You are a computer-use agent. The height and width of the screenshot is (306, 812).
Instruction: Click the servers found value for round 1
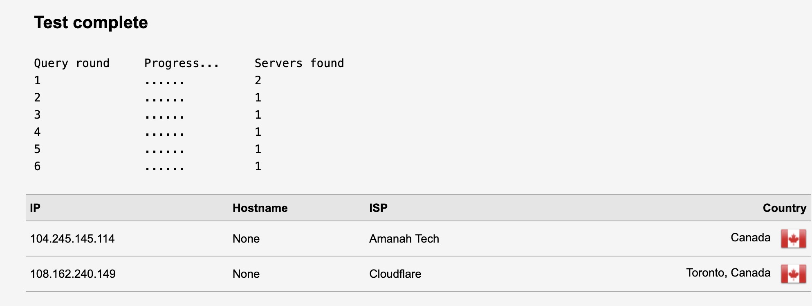[258, 80]
